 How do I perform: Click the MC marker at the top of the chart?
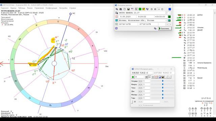click(71, 14)
